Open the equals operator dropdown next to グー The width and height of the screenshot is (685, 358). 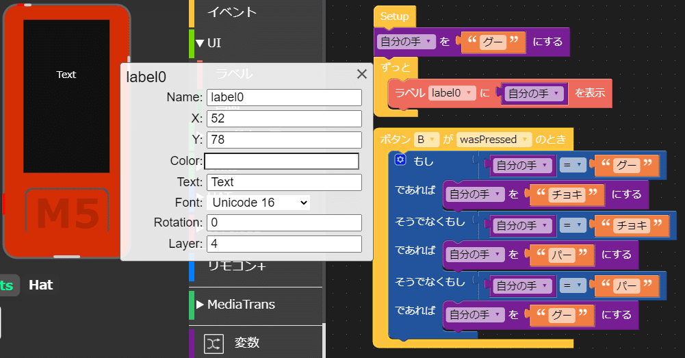click(573, 165)
